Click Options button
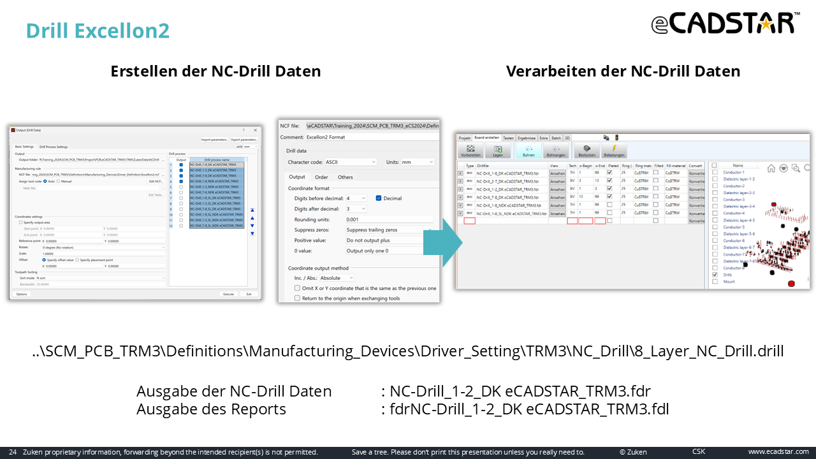The width and height of the screenshot is (816, 459). point(22,294)
